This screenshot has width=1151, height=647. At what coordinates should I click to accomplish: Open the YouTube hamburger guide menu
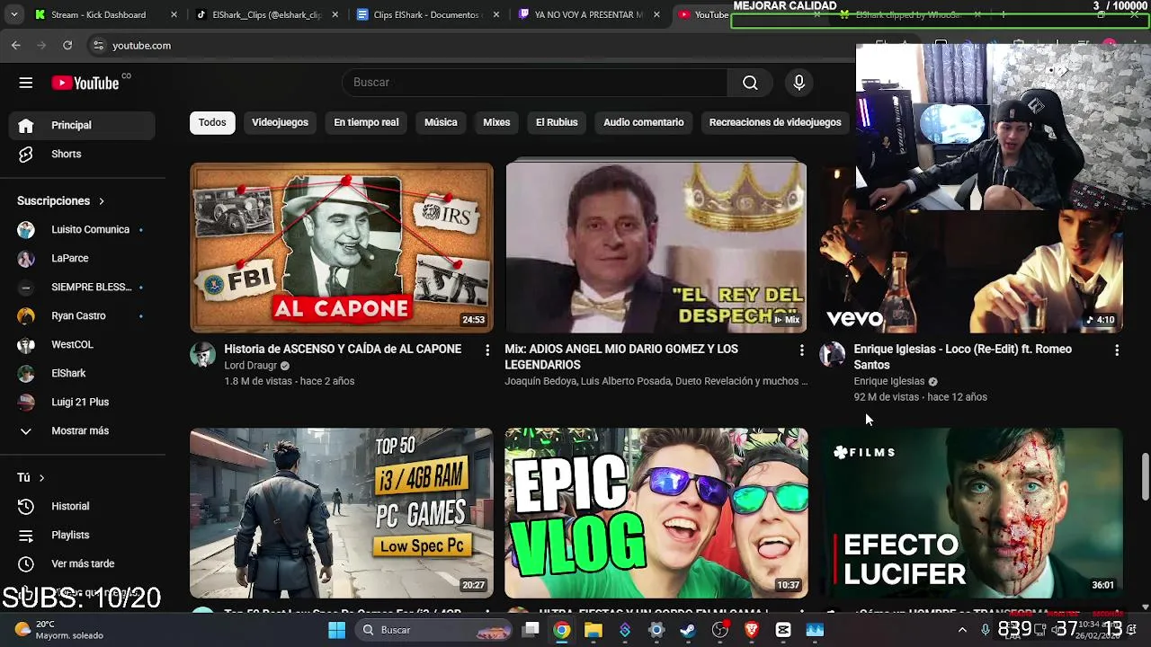(25, 83)
